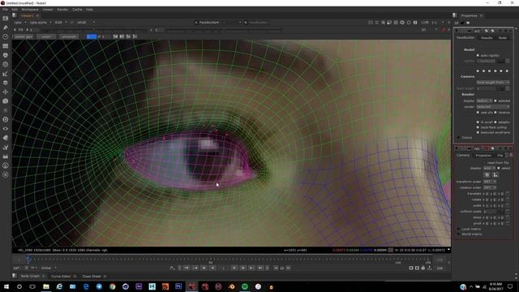The height and width of the screenshot is (292, 519).
Task: Click the first axis button under display in Camera properties
Action: tap(487, 174)
